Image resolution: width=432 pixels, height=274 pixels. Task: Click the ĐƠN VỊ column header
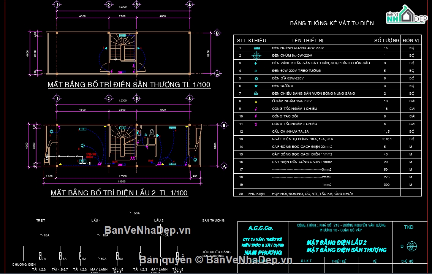(411, 41)
